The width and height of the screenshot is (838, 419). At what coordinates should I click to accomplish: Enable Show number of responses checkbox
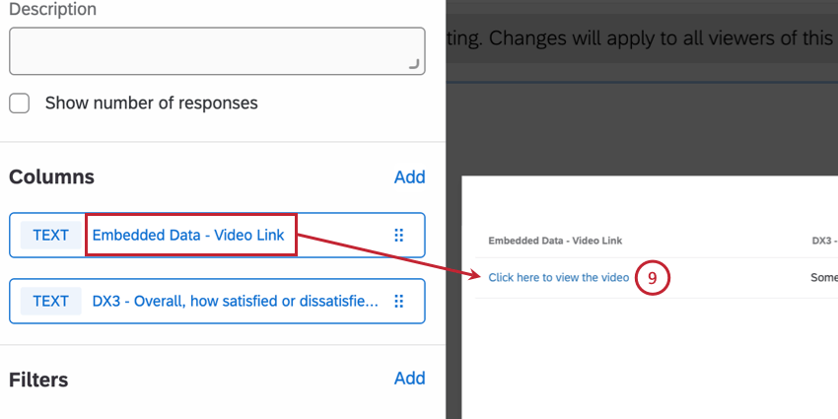tap(20, 103)
